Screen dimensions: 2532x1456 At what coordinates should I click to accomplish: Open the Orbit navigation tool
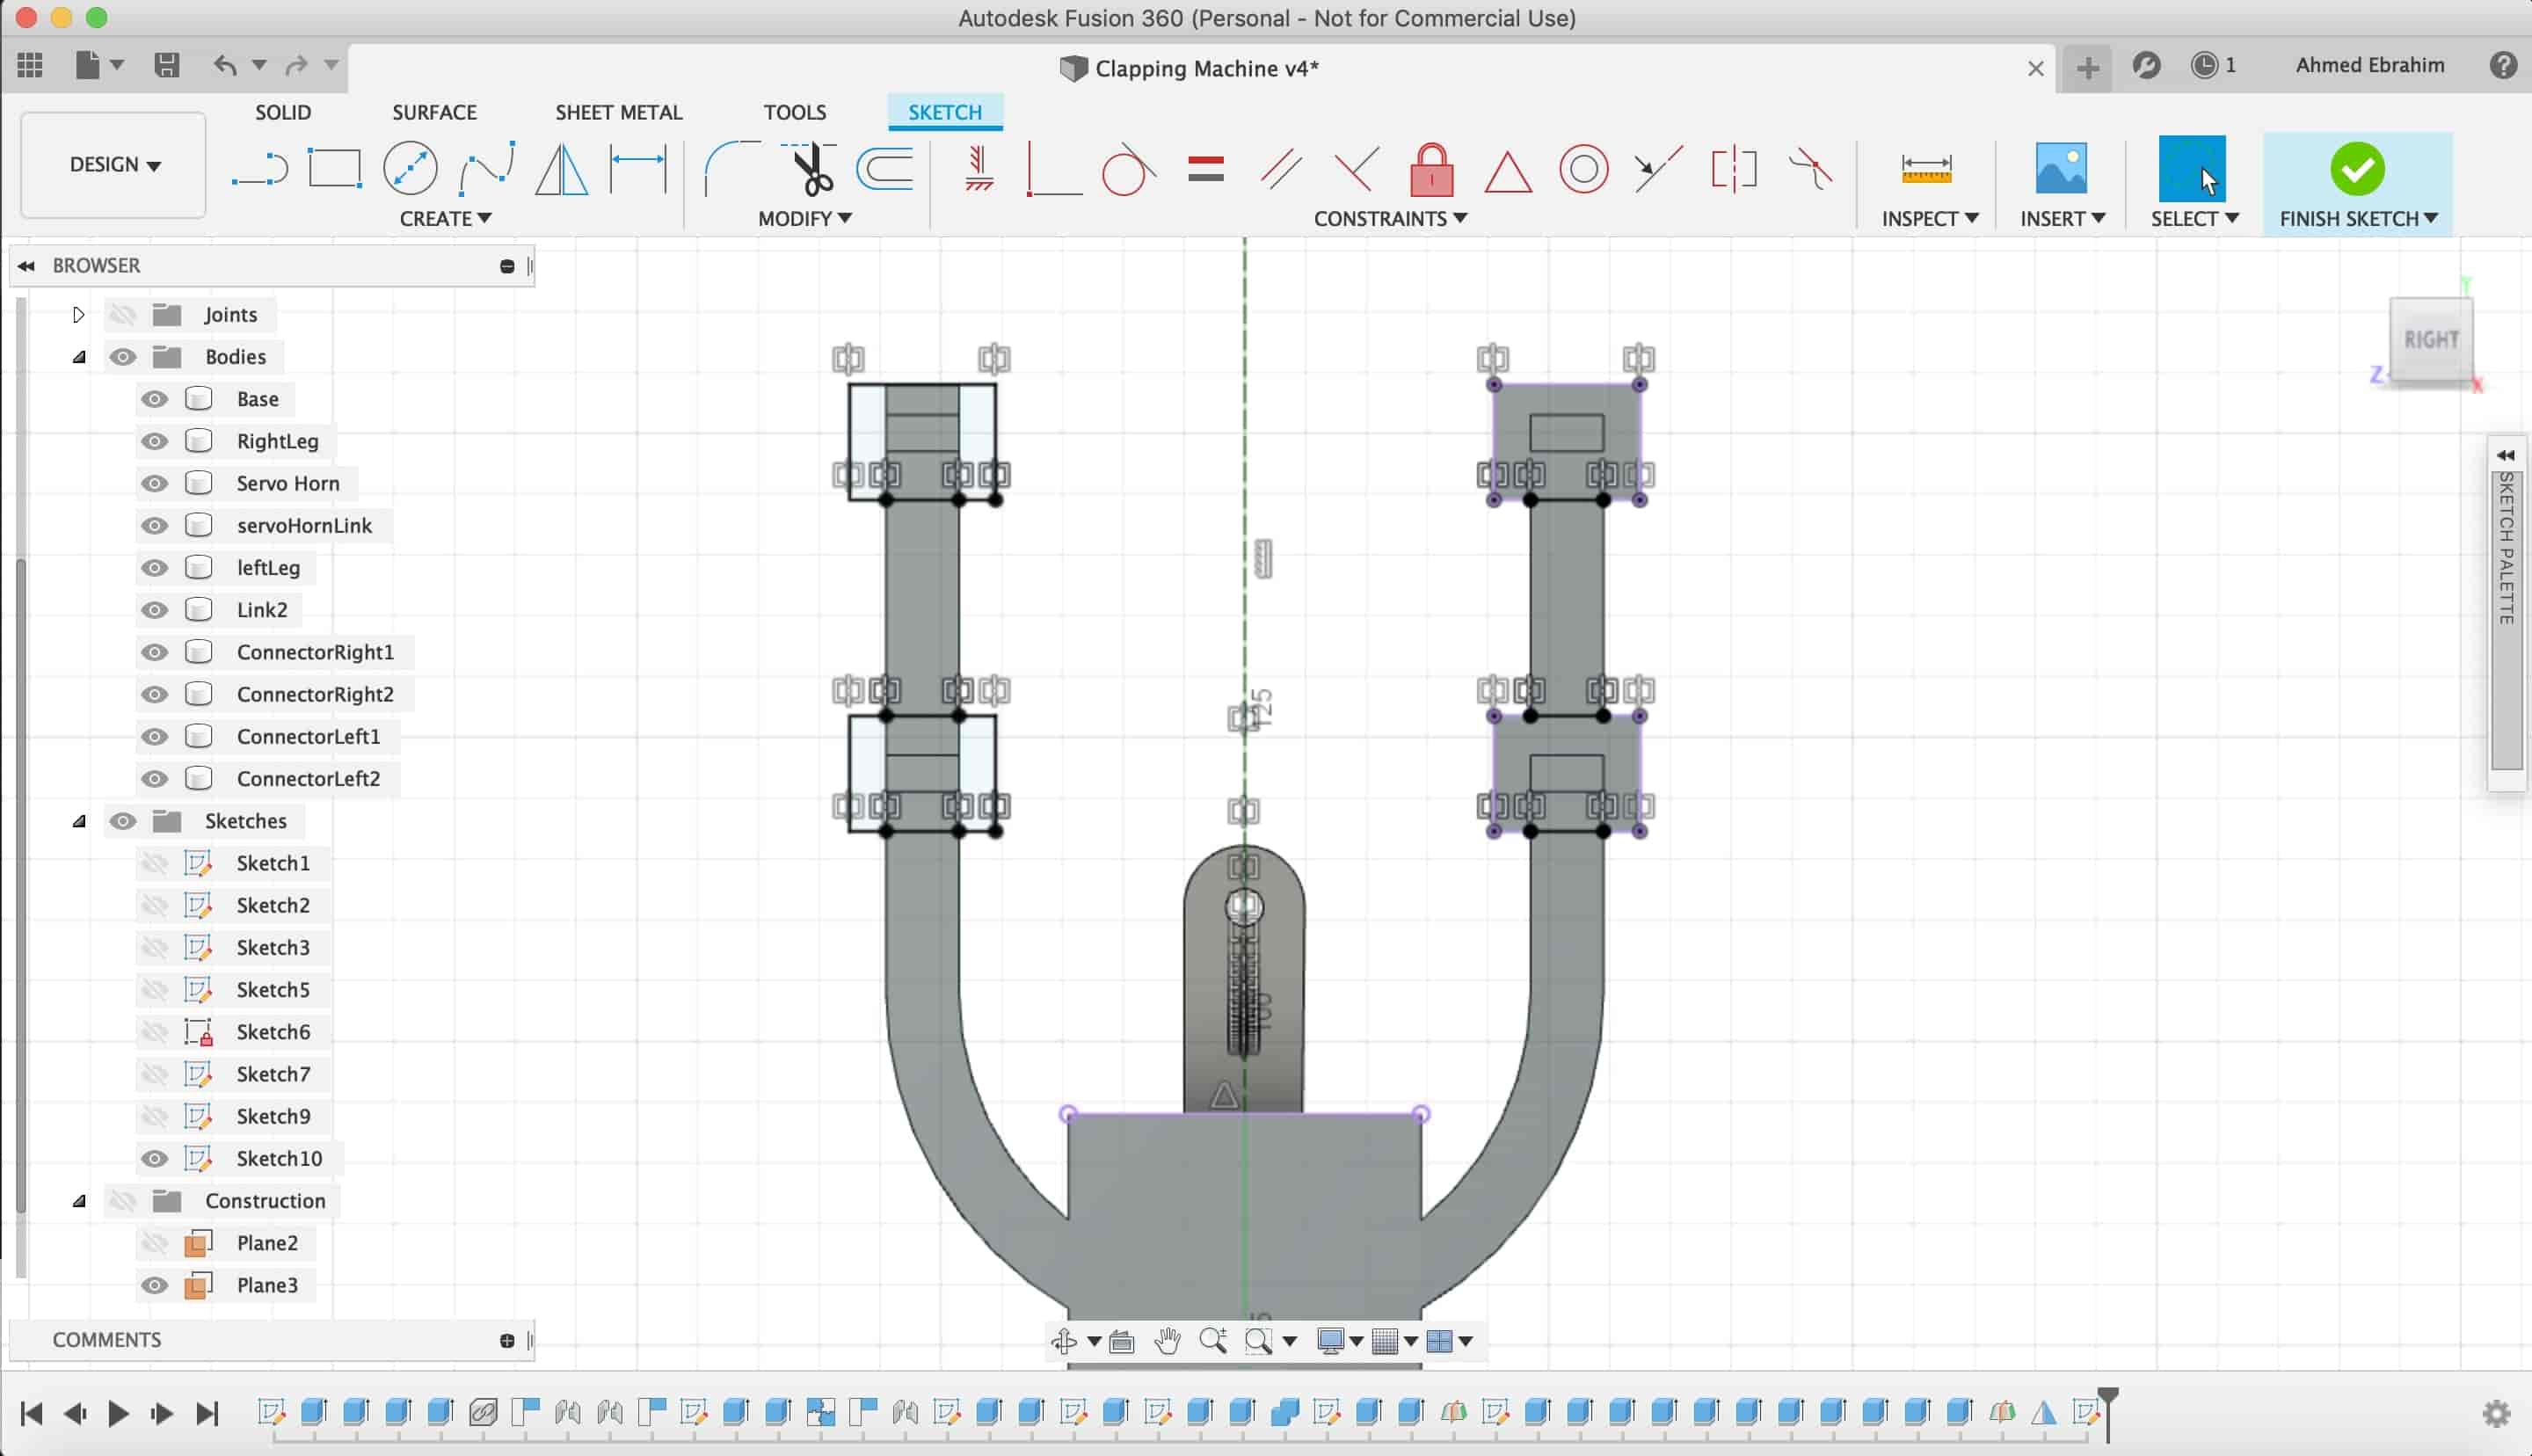coord(1064,1341)
